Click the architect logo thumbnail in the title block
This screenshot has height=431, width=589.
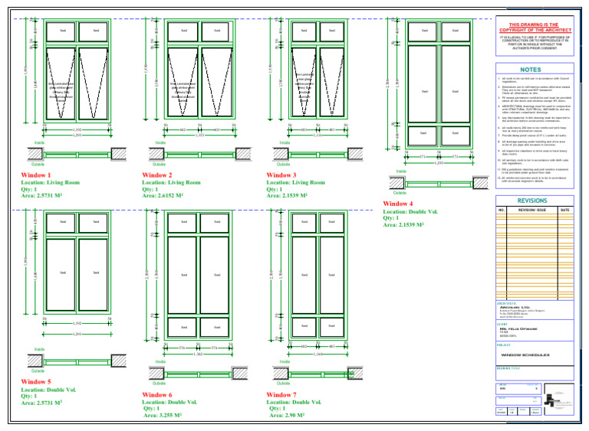(559, 400)
